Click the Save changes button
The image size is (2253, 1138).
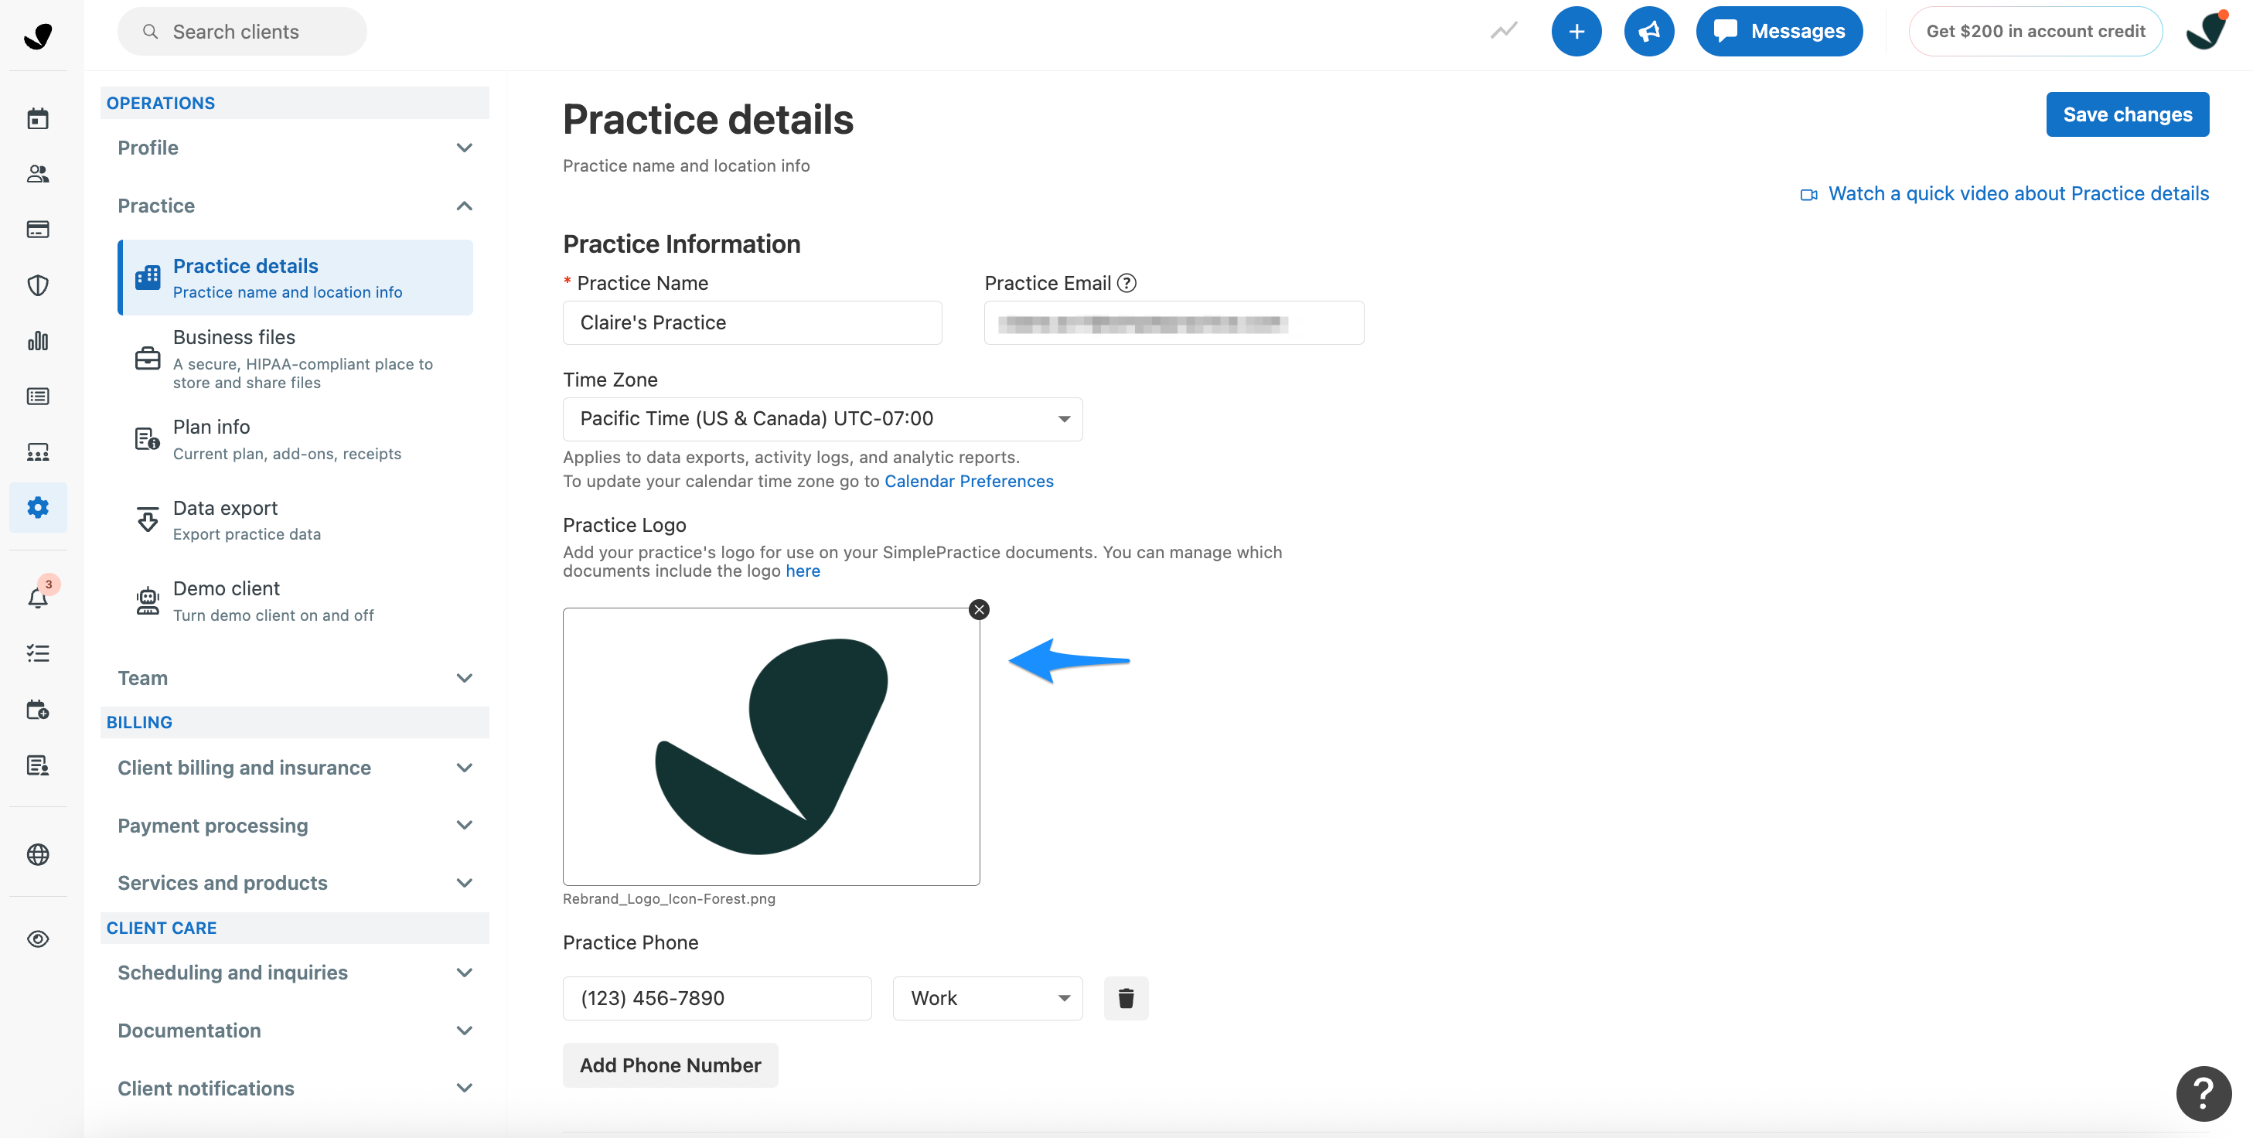point(2127,114)
